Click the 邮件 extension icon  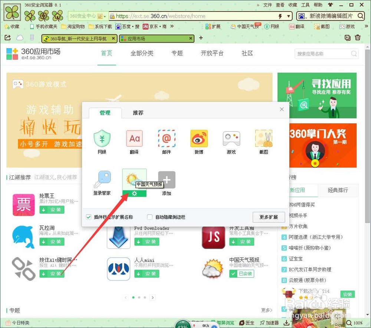click(166, 138)
